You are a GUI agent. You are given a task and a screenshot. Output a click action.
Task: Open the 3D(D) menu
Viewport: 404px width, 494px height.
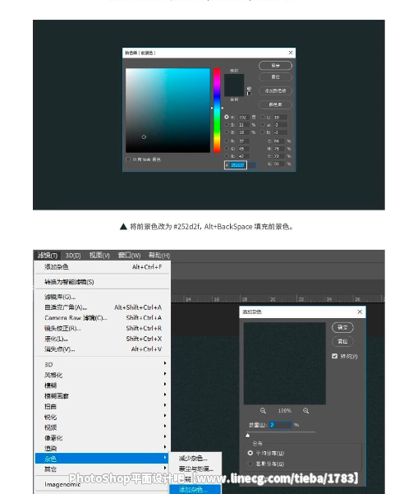pyautogui.click(x=73, y=255)
